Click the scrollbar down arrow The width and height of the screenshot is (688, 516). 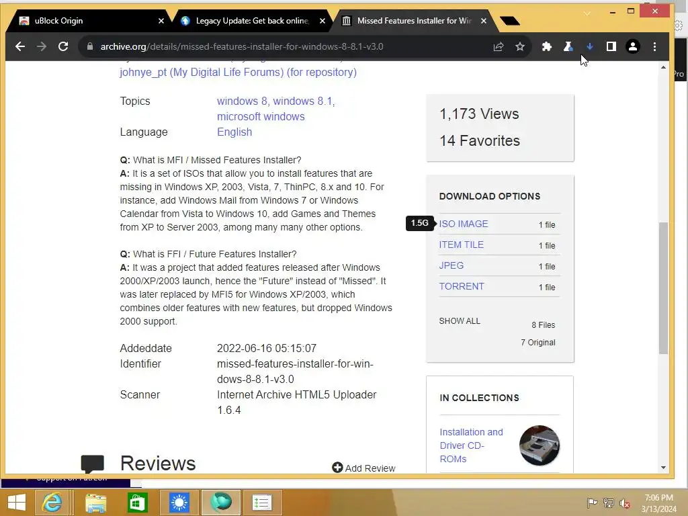[x=663, y=468]
